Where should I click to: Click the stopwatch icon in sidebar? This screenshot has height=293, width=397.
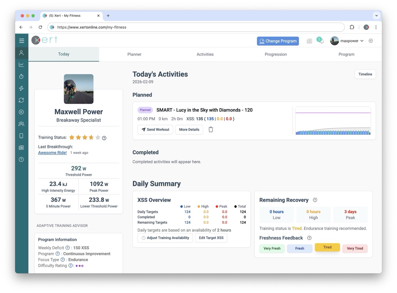coord(21,76)
